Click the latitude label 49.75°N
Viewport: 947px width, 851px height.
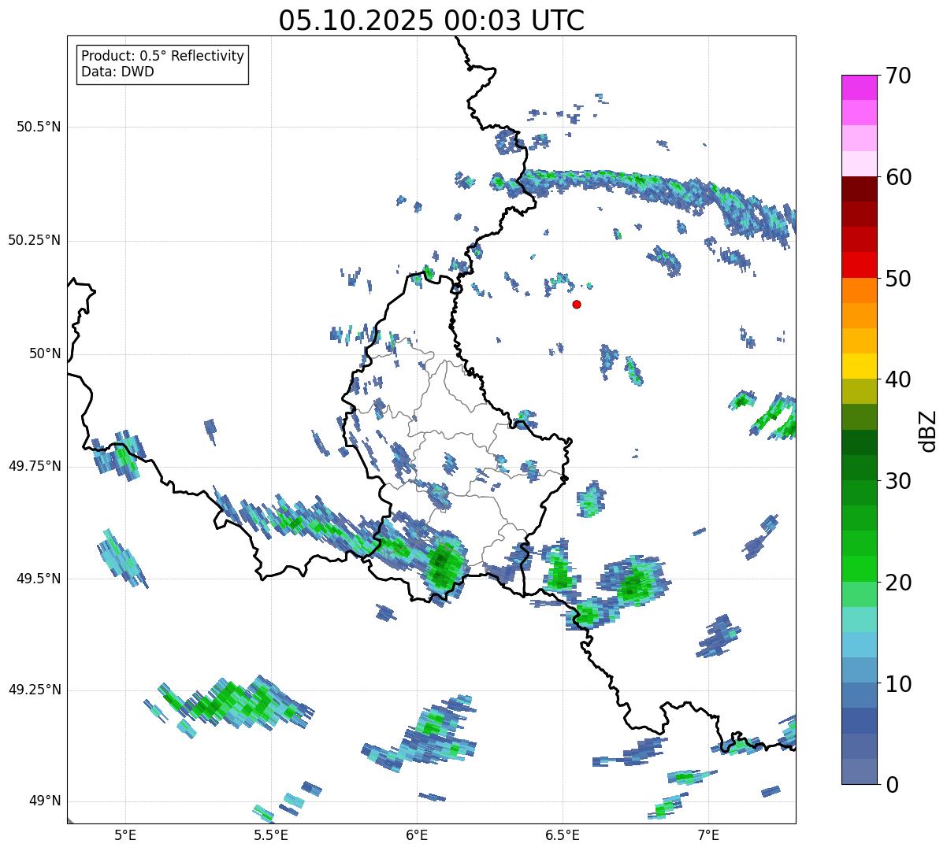pos(35,466)
